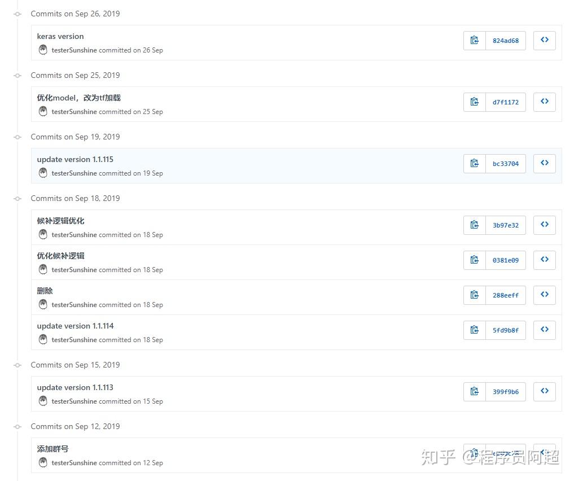Open the '优化model，改为tf加载' commit
Screen dimensions: 574x481
(x=78, y=98)
